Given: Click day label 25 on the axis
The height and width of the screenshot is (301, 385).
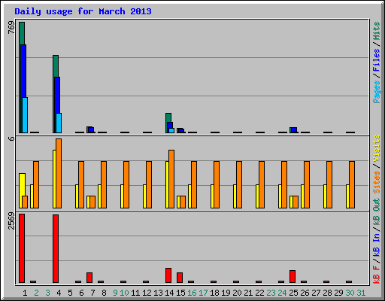Looking at the screenshot, I should click(x=293, y=293).
